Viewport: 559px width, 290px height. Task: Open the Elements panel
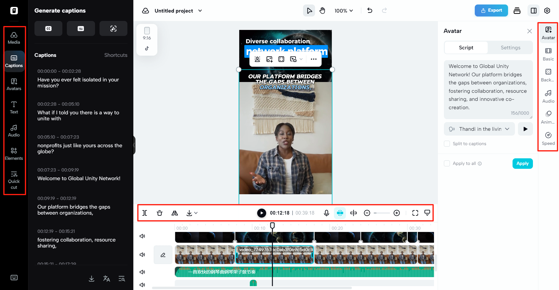tap(14, 154)
